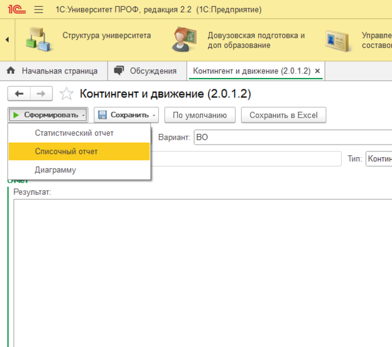The width and height of the screenshot is (392, 347).
Task: Expand the Сохранить dropdown button
Action: pos(126,115)
